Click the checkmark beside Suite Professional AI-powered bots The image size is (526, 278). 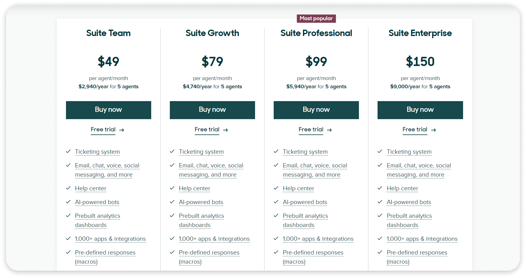click(x=276, y=202)
